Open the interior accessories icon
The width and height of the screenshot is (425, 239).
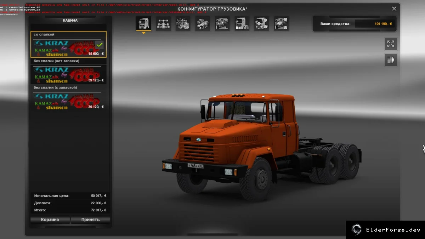pos(281,24)
